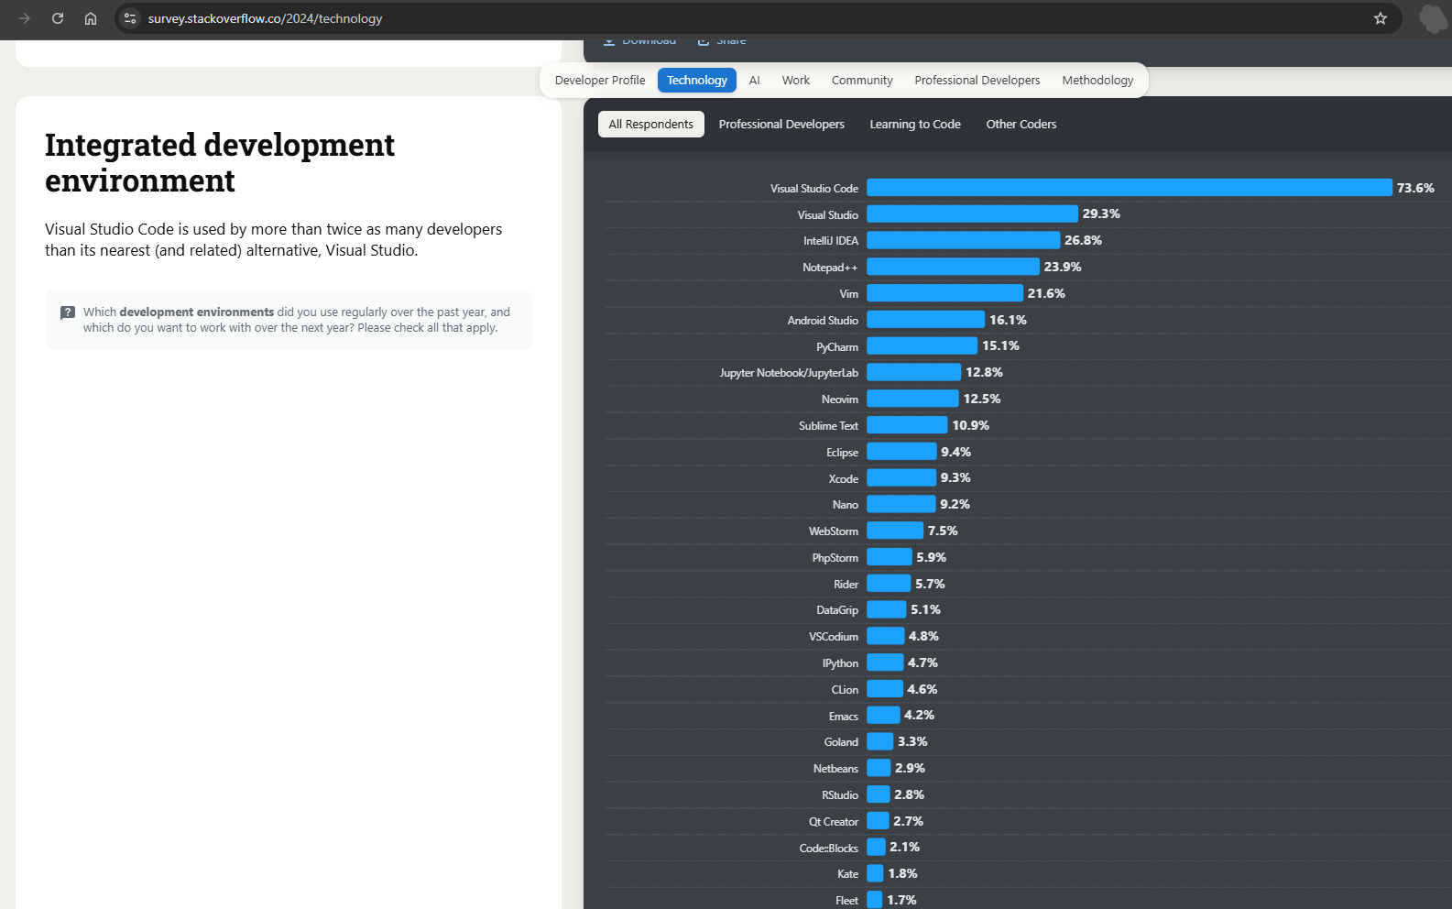The height and width of the screenshot is (909, 1452).
Task: Click the Eclipse label
Action: pos(842,453)
